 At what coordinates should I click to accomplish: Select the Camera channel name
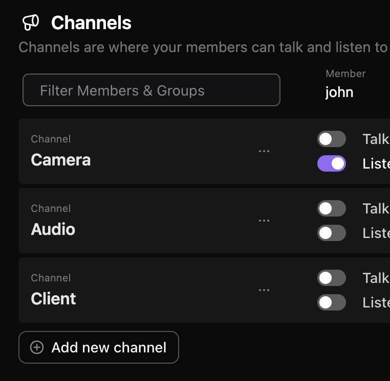click(x=61, y=159)
